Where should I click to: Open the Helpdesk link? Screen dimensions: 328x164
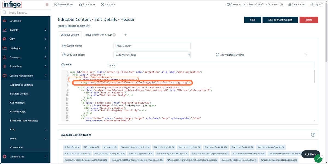tap(108, 4)
